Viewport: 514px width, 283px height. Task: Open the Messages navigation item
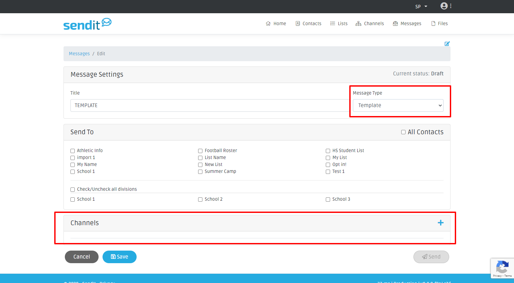407,23
